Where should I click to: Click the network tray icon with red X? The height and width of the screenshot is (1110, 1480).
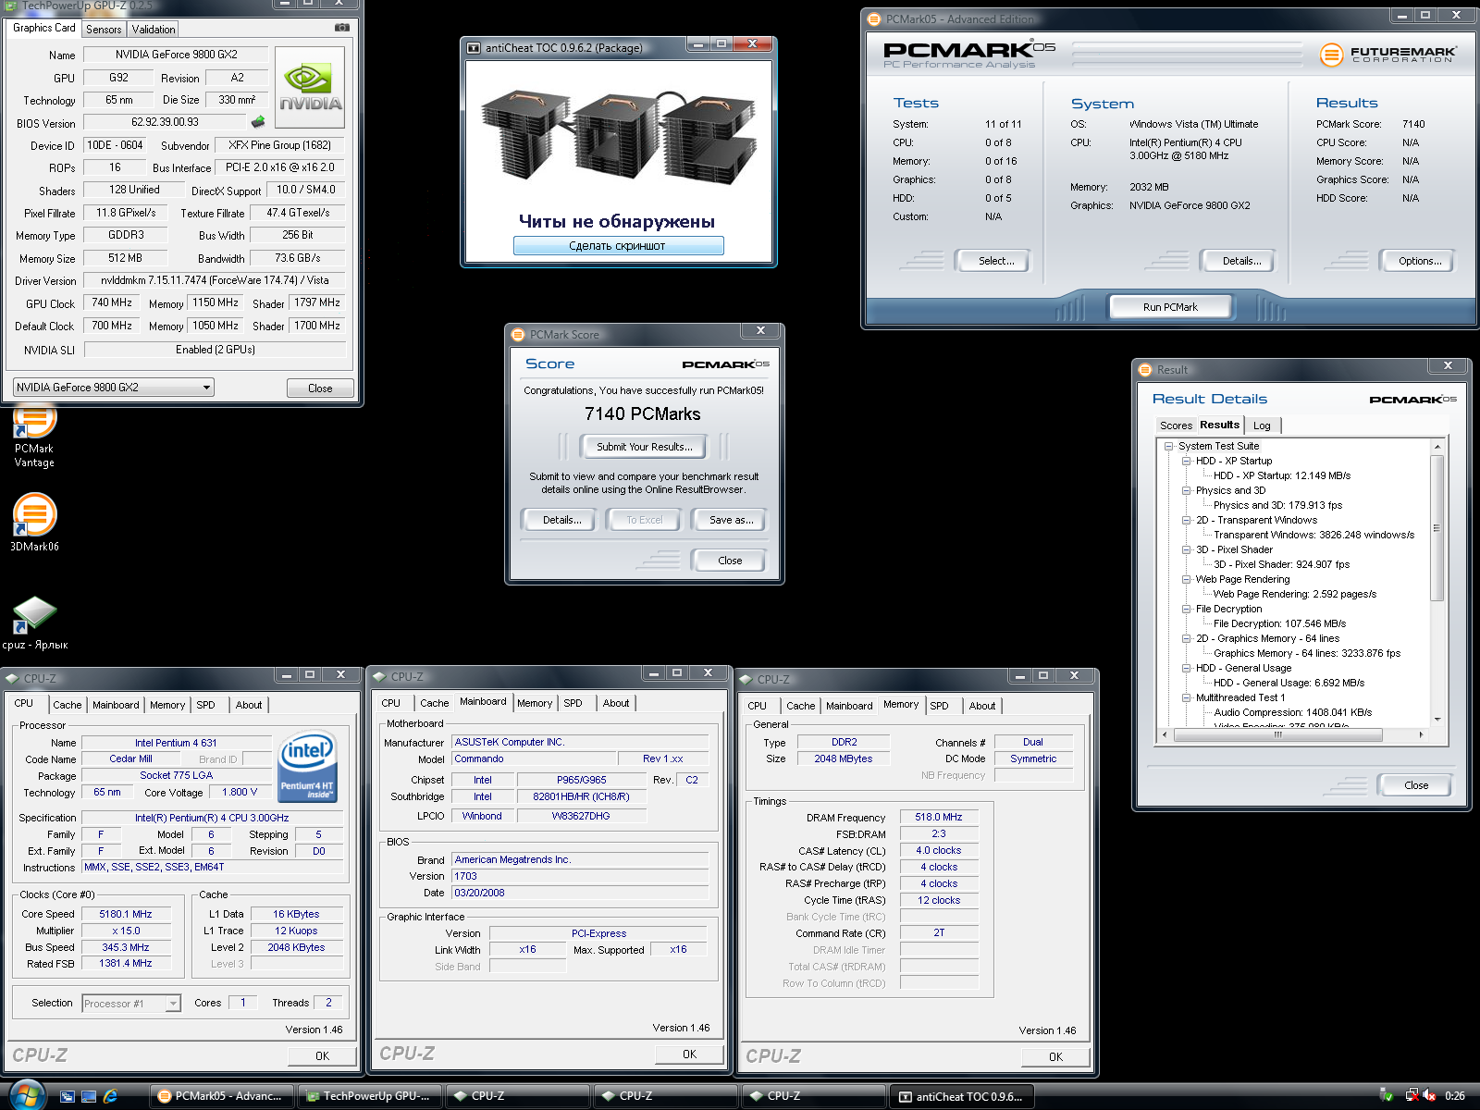[1412, 1095]
